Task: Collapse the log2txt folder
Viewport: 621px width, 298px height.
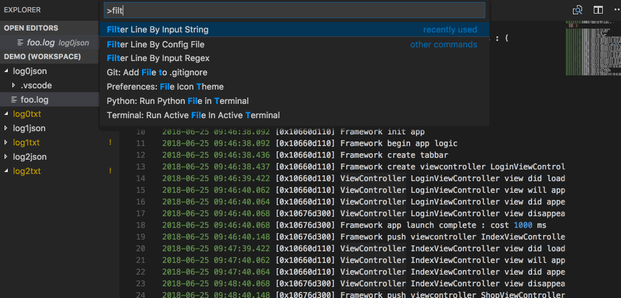Action: click(6, 171)
